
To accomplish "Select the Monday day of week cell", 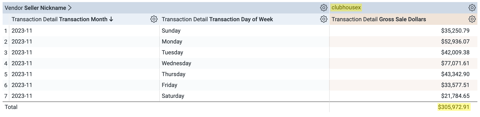I will click(172, 41).
